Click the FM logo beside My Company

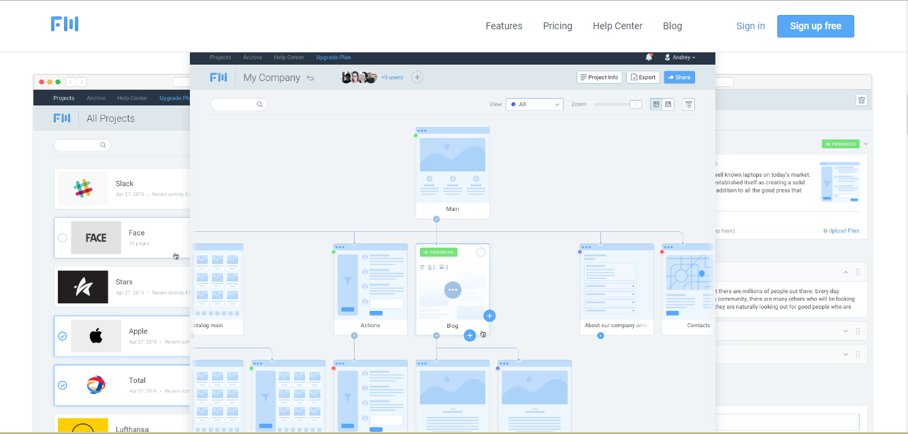pos(218,77)
